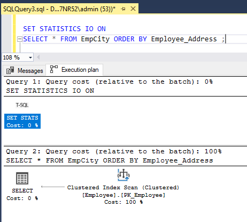The height and width of the screenshot is (222, 247).
Task: Pin the SQLQuery3.sql tab
Action: pos(123,9)
